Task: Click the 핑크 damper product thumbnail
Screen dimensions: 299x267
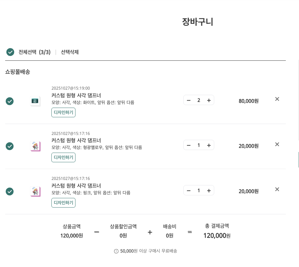Action: (x=35, y=191)
